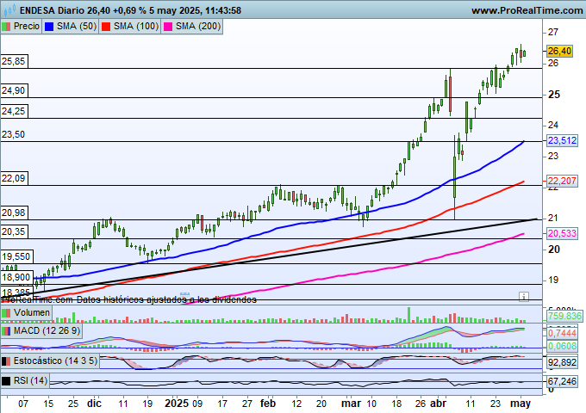The height and width of the screenshot is (413, 586).
Task: Click the bold 25 tick on the price axis
Action: 554,95
